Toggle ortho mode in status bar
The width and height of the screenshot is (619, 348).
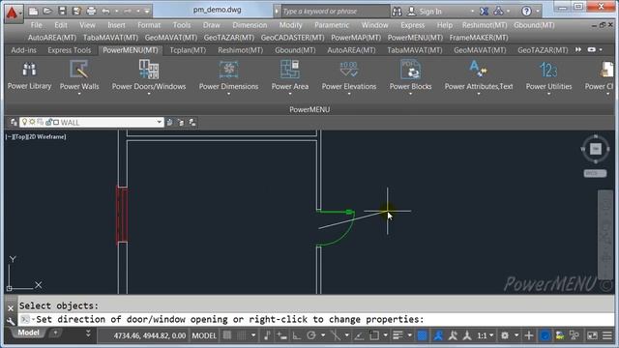coord(296,335)
